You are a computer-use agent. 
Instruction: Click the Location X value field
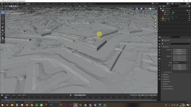(x=180, y=50)
